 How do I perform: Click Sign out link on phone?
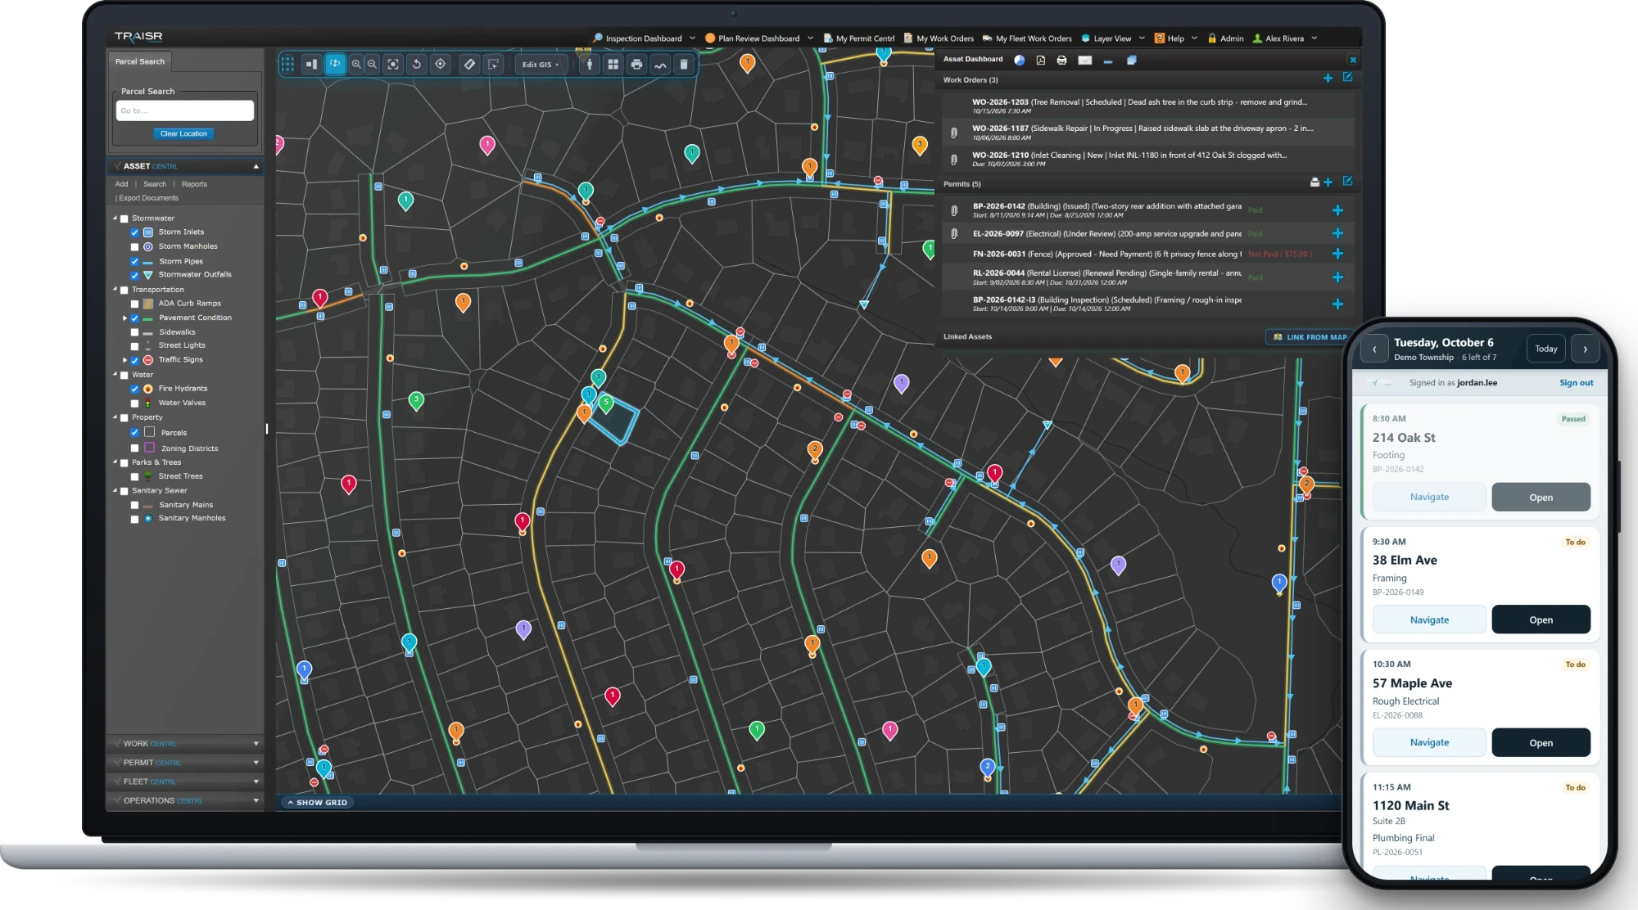coord(1576,383)
